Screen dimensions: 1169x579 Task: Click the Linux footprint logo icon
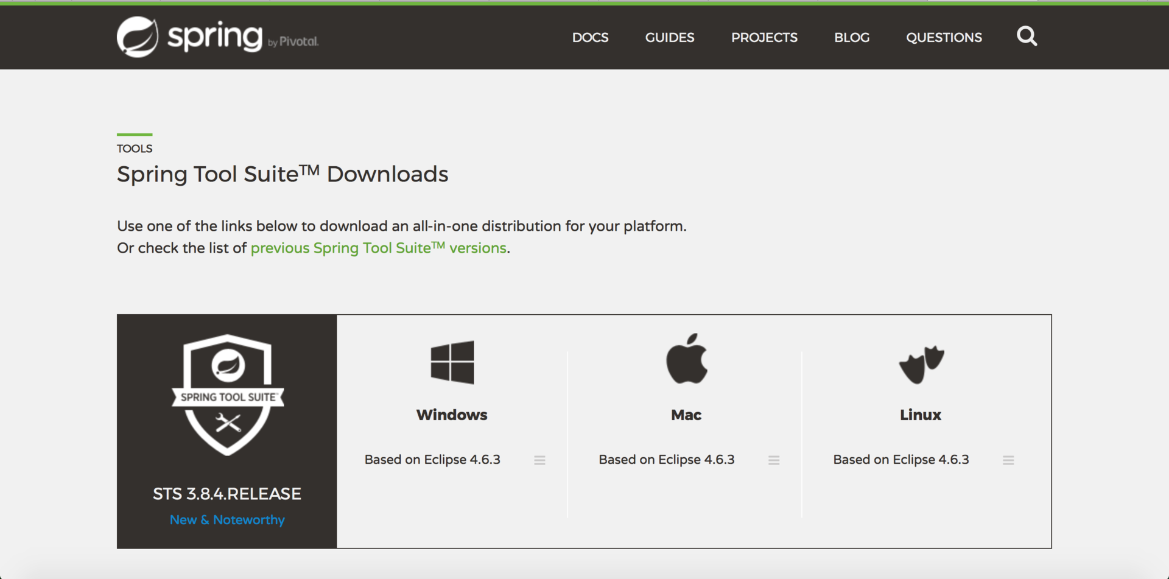[921, 364]
